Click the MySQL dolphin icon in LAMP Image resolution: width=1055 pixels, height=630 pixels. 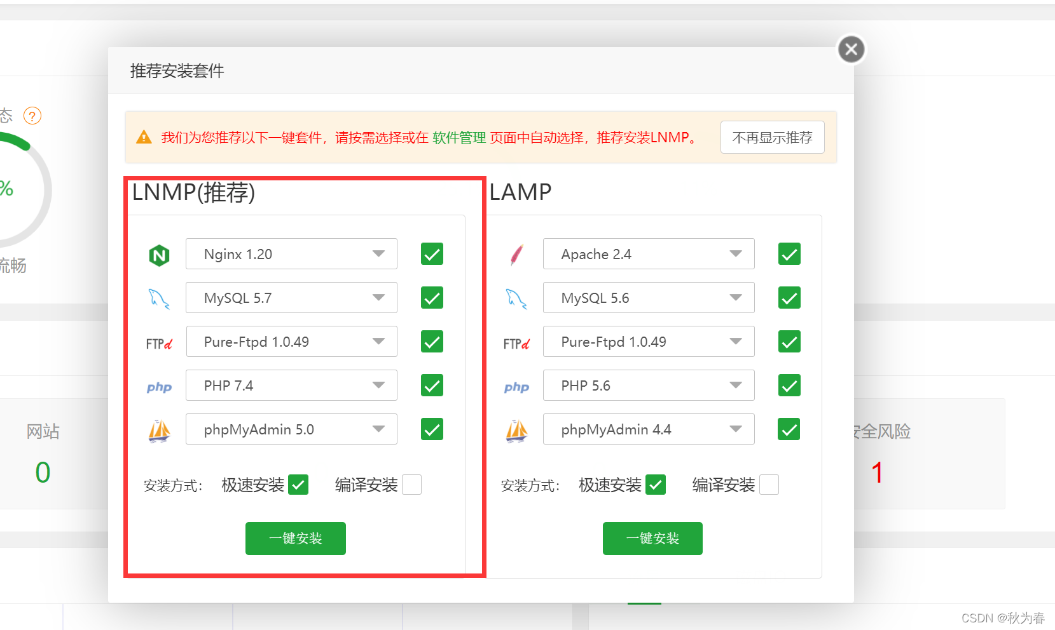pos(516,298)
